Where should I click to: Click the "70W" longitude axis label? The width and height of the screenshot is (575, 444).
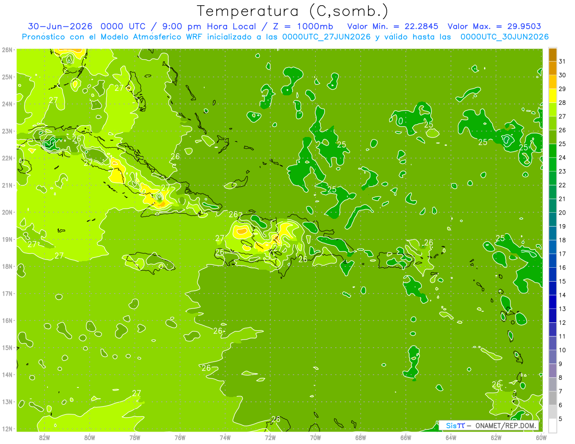pos(315,437)
